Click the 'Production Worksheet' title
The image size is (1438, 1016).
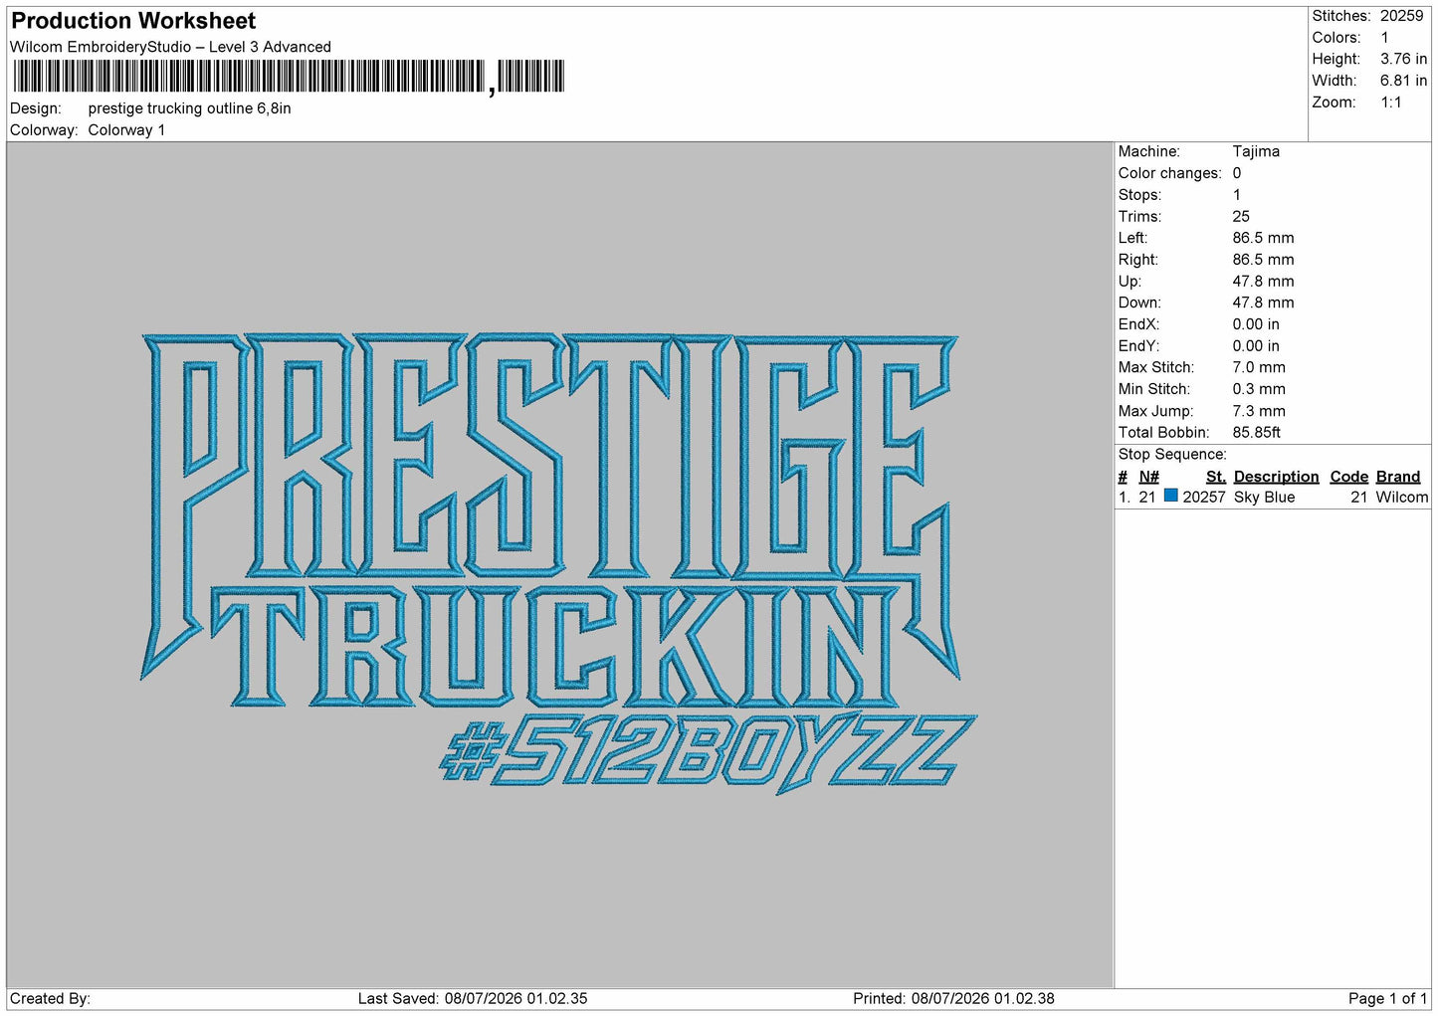[x=133, y=21]
